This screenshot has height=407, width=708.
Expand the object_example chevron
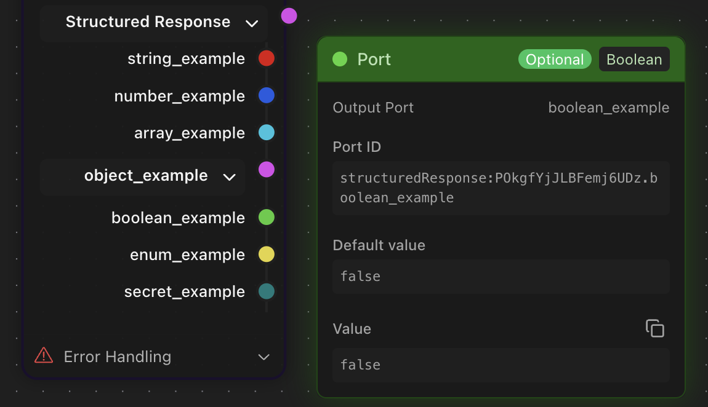tap(229, 177)
